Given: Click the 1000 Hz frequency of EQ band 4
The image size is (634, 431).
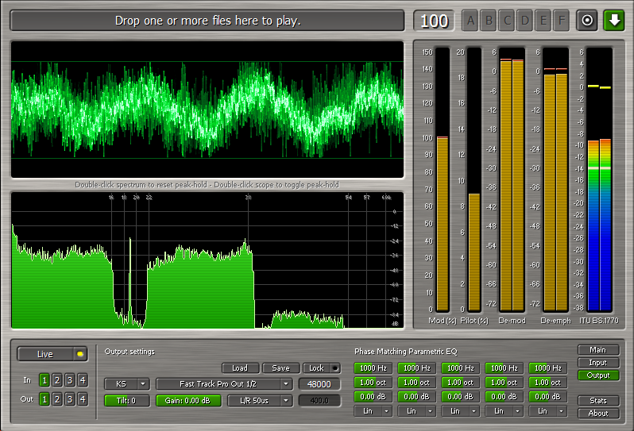Looking at the screenshot, I should click(x=504, y=368).
